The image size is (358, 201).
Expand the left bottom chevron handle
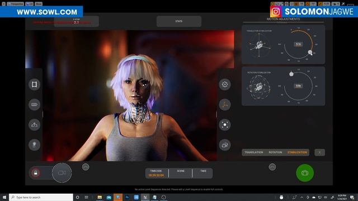coord(86,167)
